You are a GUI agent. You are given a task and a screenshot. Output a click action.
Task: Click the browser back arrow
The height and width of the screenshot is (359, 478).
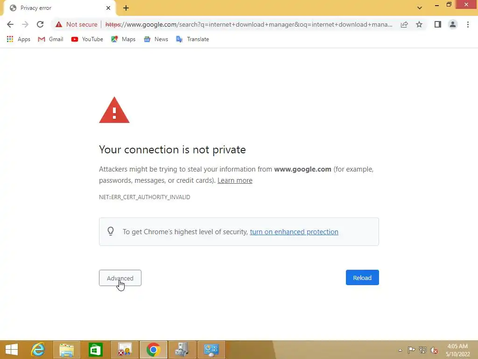click(10, 24)
